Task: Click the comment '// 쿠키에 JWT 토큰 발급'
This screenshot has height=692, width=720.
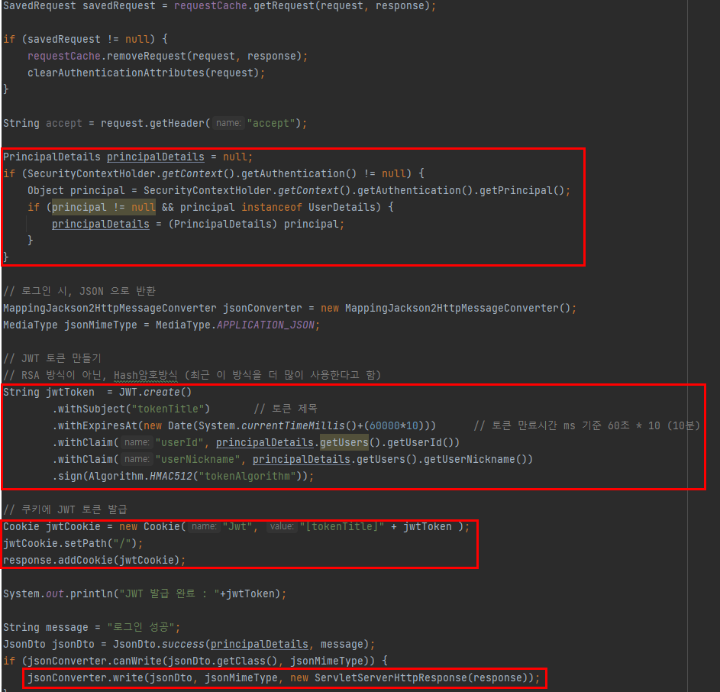Action: [65, 509]
